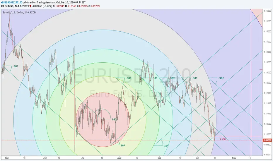This screenshot has height=161, width=273.
Task: Select the L:1.09705 low price
Action: 82,6
